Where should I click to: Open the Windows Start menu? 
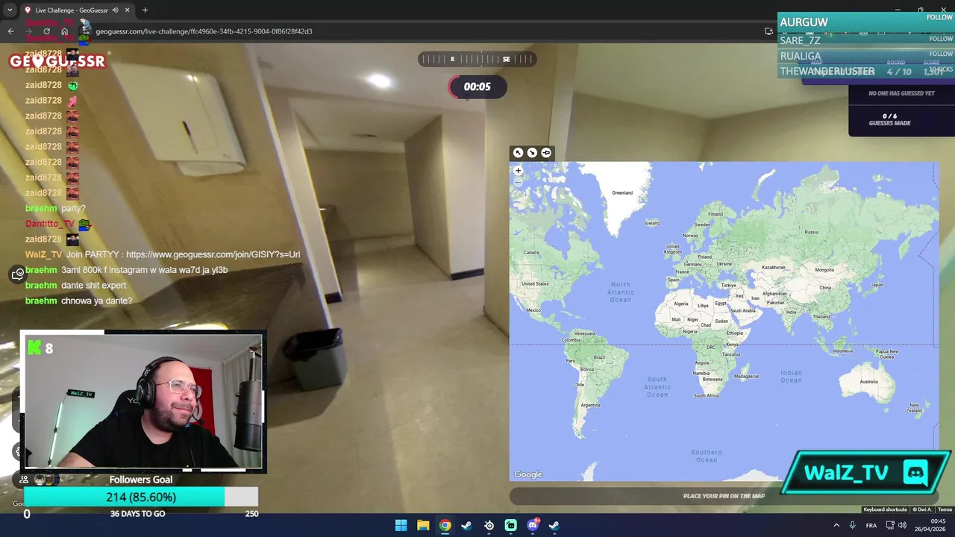pyautogui.click(x=401, y=525)
